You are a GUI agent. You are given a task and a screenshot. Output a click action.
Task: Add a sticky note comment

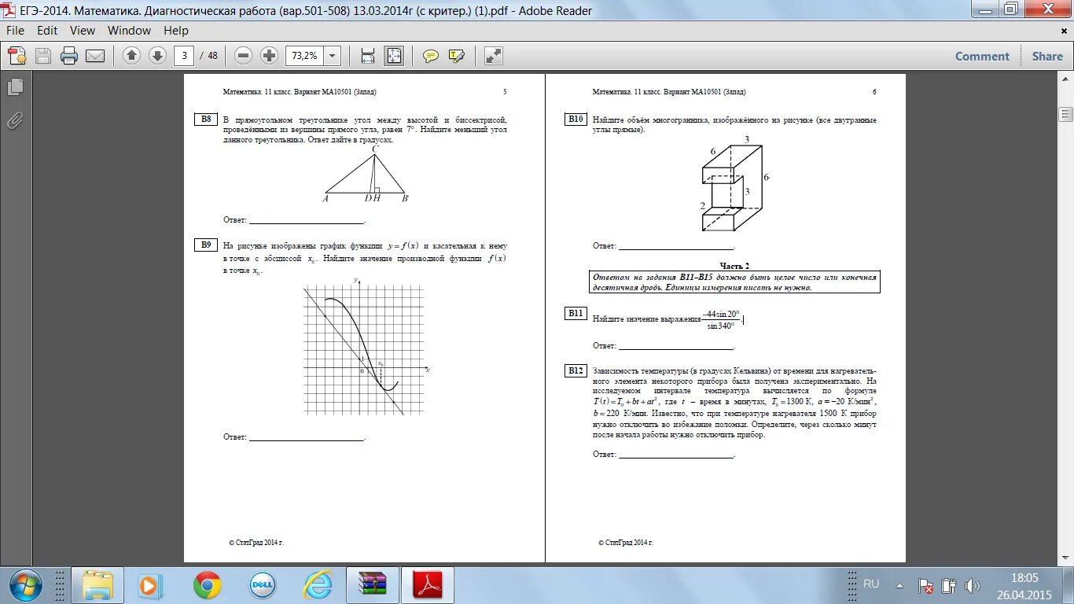click(431, 56)
